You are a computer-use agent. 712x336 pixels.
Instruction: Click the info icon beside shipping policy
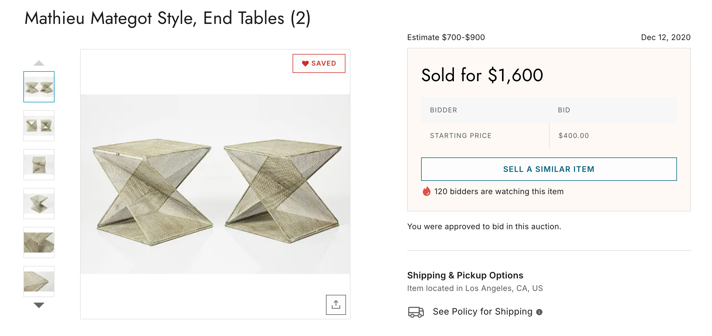coord(539,312)
